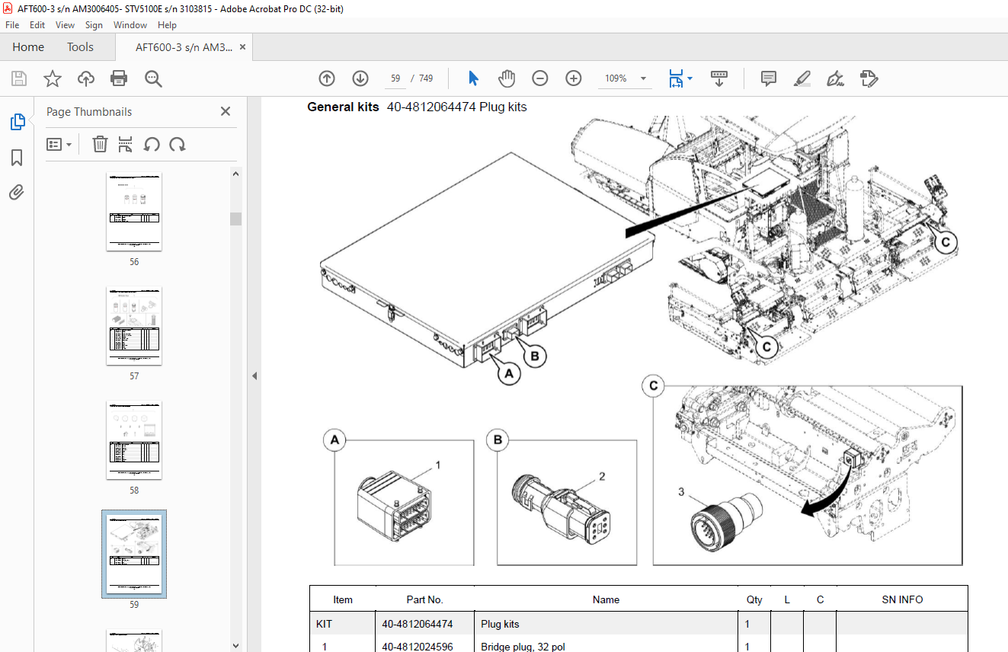Activate the Selection arrow tool
1008x652 pixels.
click(473, 78)
